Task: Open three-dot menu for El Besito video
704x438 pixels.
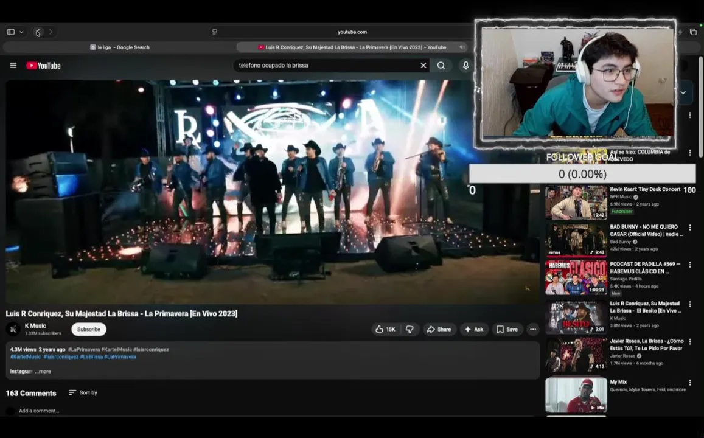Action: tap(690, 304)
